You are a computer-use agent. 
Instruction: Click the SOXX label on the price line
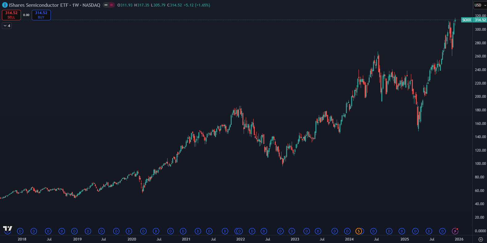tap(467, 20)
